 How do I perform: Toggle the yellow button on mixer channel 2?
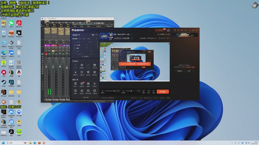click(53, 51)
